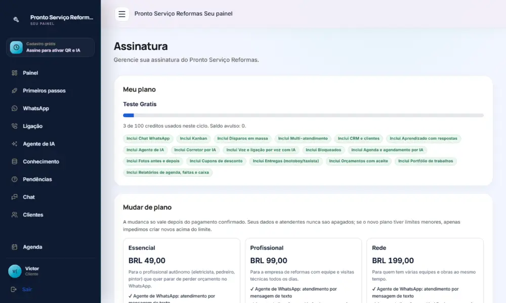Image resolution: width=506 pixels, height=303 pixels.
Task: Select the Rede BRL 199,00 plan card
Action: 425,271
